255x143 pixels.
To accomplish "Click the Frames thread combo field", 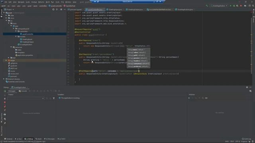I will click(x=25, y=98).
